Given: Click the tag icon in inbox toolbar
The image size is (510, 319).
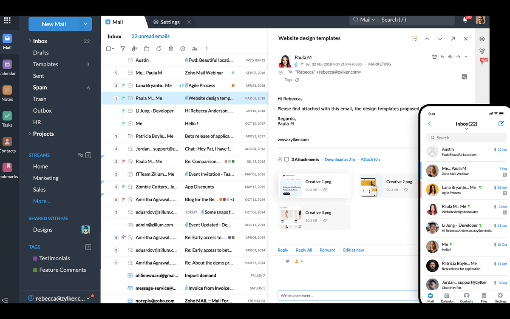Looking at the screenshot, I should tap(159, 49).
